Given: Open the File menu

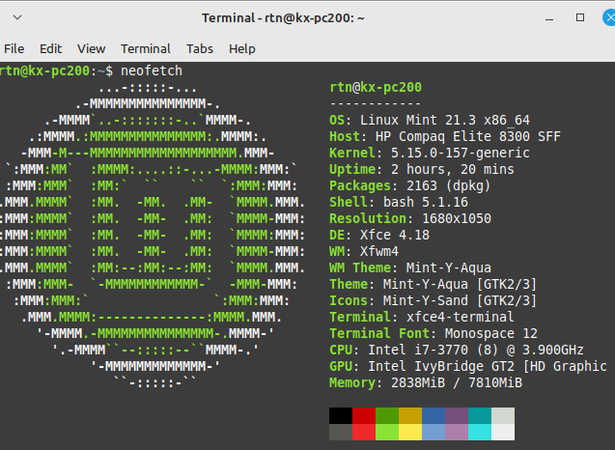Looking at the screenshot, I should [x=14, y=48].
